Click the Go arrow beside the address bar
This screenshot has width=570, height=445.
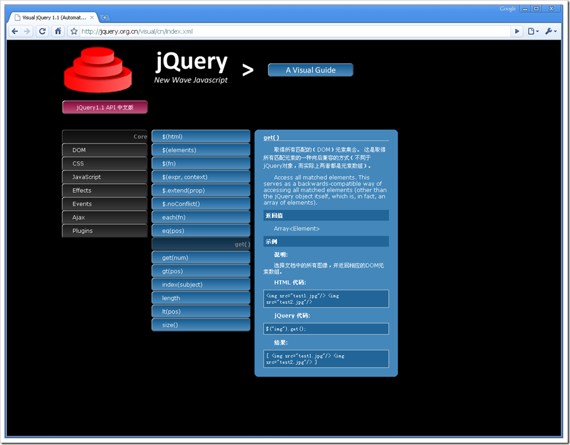(x=517, y=31)
